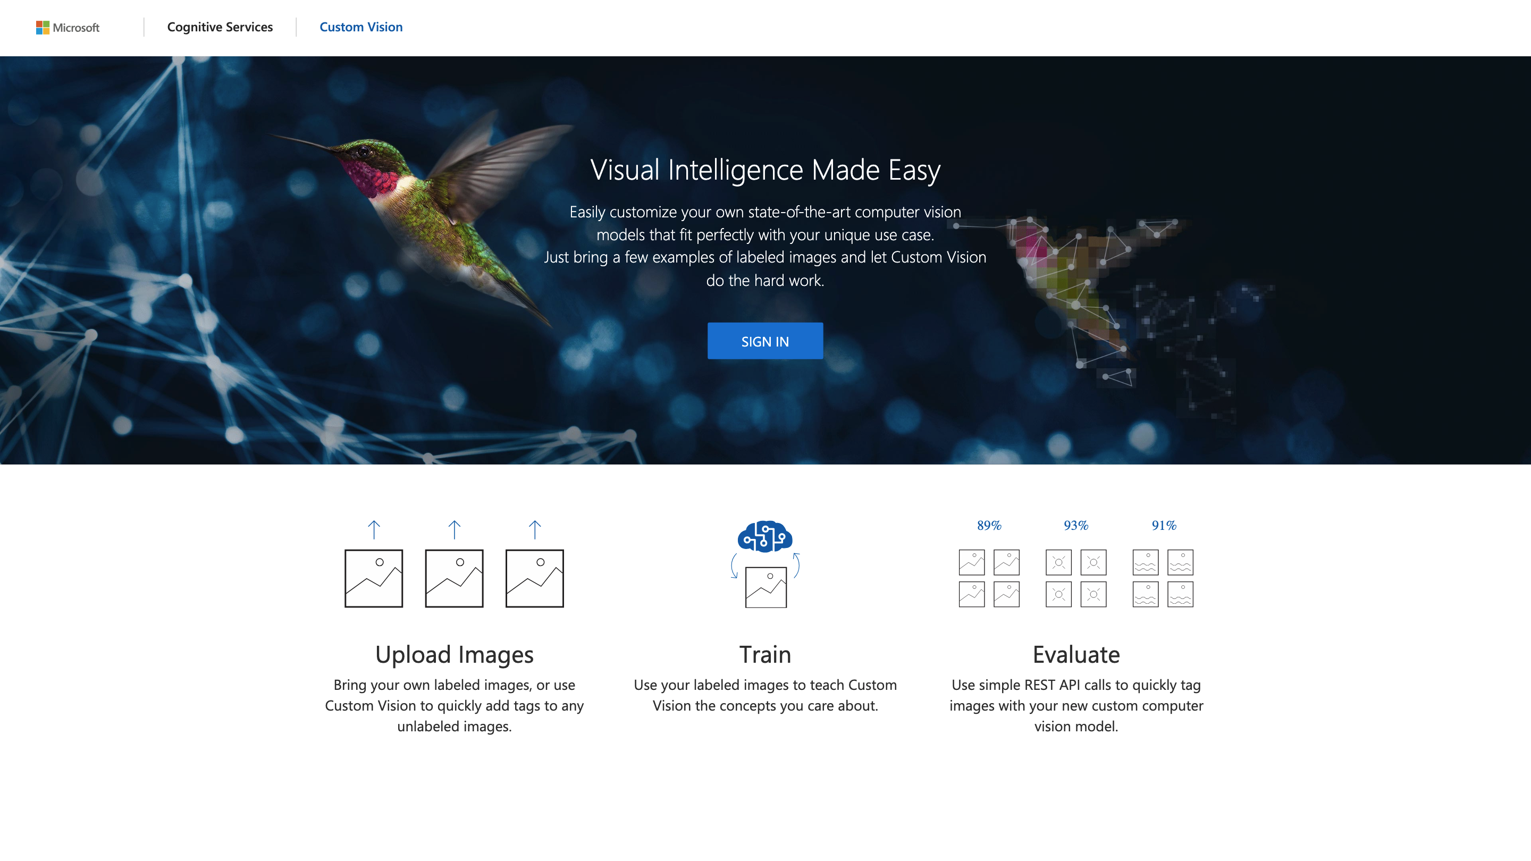Click the Visual Intelligence Made Easy headline
The image size is (1531, 861).
765,170
